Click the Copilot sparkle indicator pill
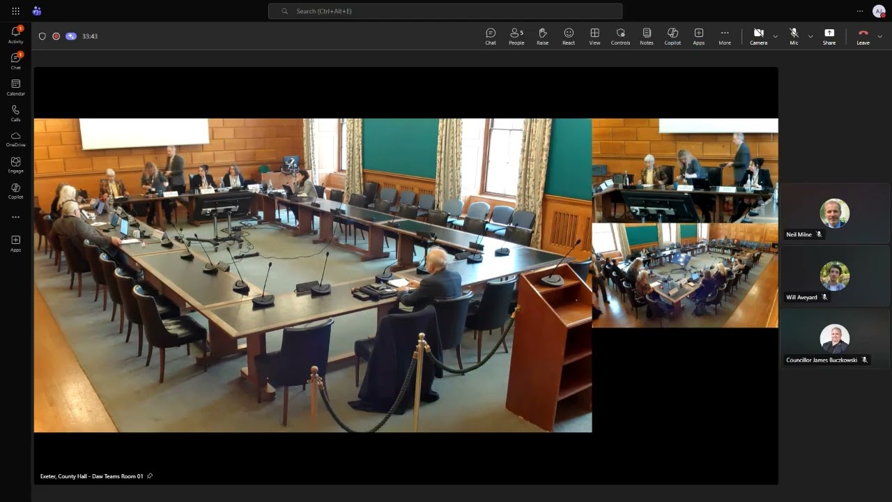Viewport: 892px width, 502px height. (71, 36)
